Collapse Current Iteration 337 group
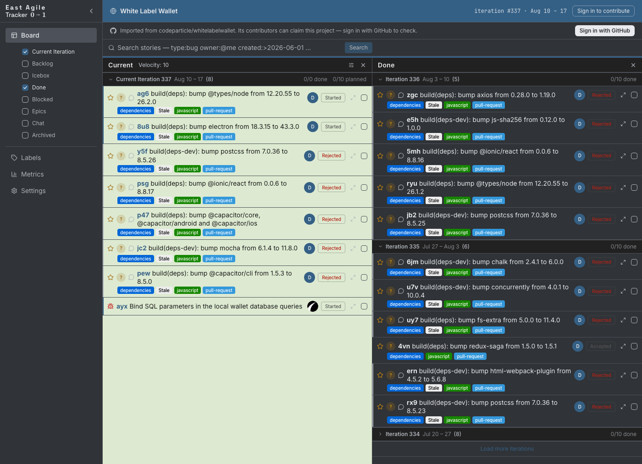Image resolution: width=642 pixels, height=464 pixels. (x=111, y=79)
